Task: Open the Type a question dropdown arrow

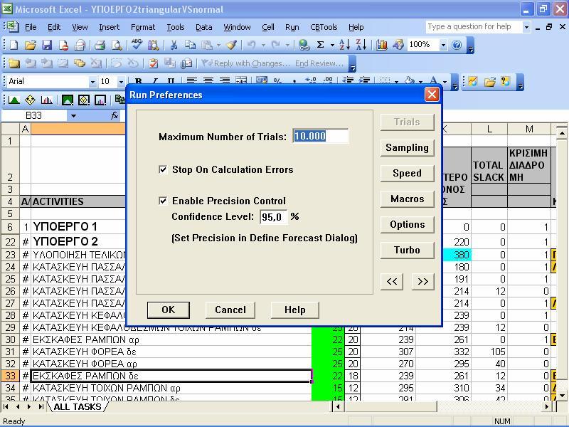Action: point(526,27)
